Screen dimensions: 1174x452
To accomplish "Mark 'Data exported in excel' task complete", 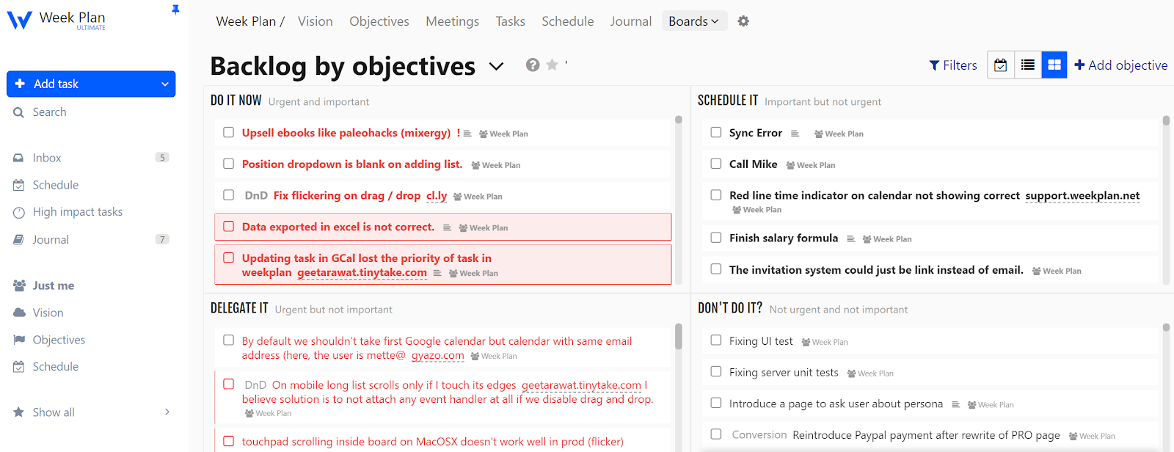I will coord(229,227).
